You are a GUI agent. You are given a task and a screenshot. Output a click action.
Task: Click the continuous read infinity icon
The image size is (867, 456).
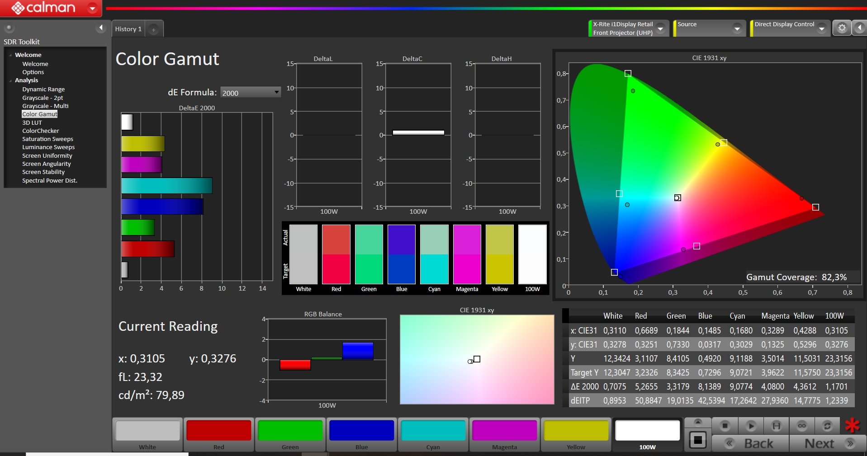[802, 426]
